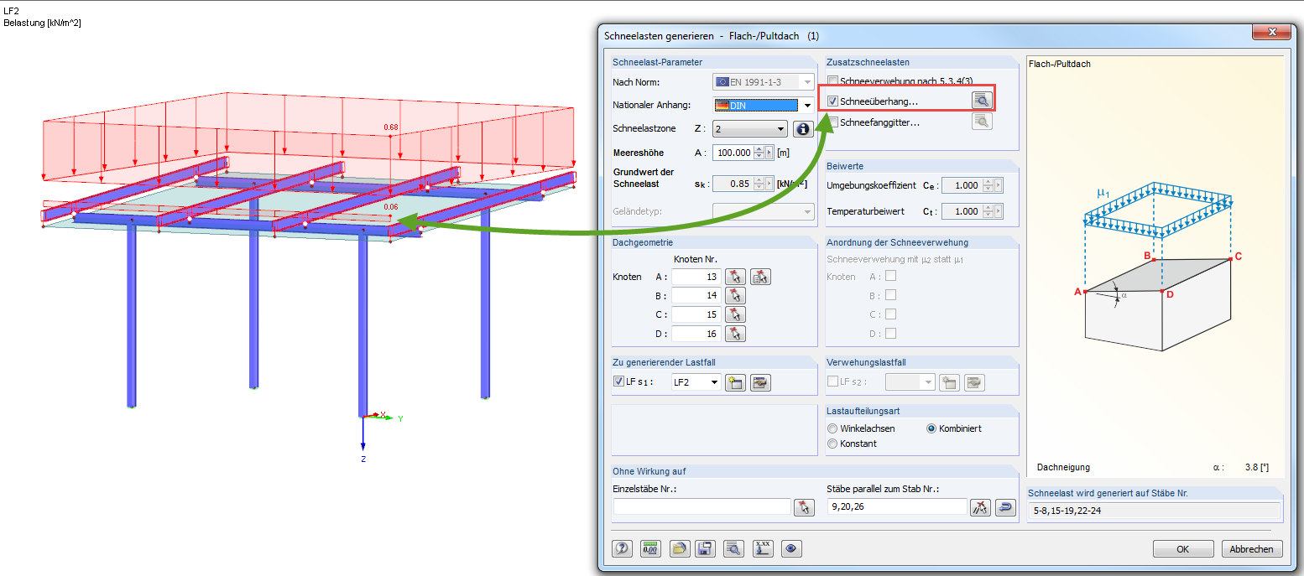The height and width of the screenshot is (576, 1304).
Task: Confirm dialog with OK
Action: pos(1183,549)
